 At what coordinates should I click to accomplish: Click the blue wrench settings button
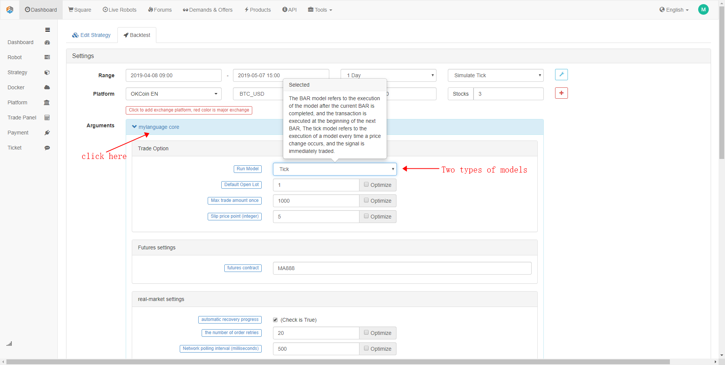pyautogui.click(x=561, y=75)
